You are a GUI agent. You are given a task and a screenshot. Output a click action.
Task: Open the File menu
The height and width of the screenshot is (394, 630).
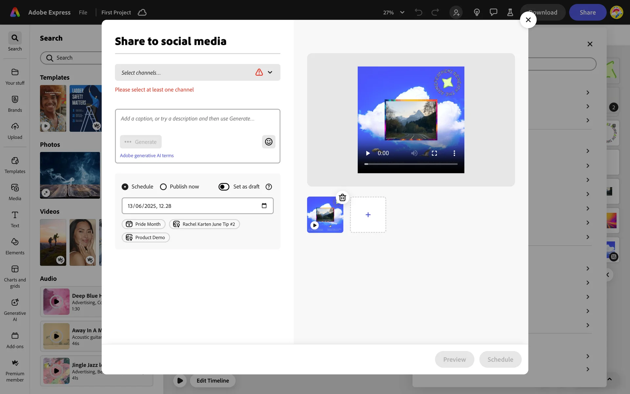click(x=83, y=12)
